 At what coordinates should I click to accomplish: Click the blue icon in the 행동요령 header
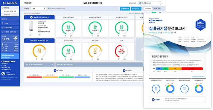[x=124, y=70]
